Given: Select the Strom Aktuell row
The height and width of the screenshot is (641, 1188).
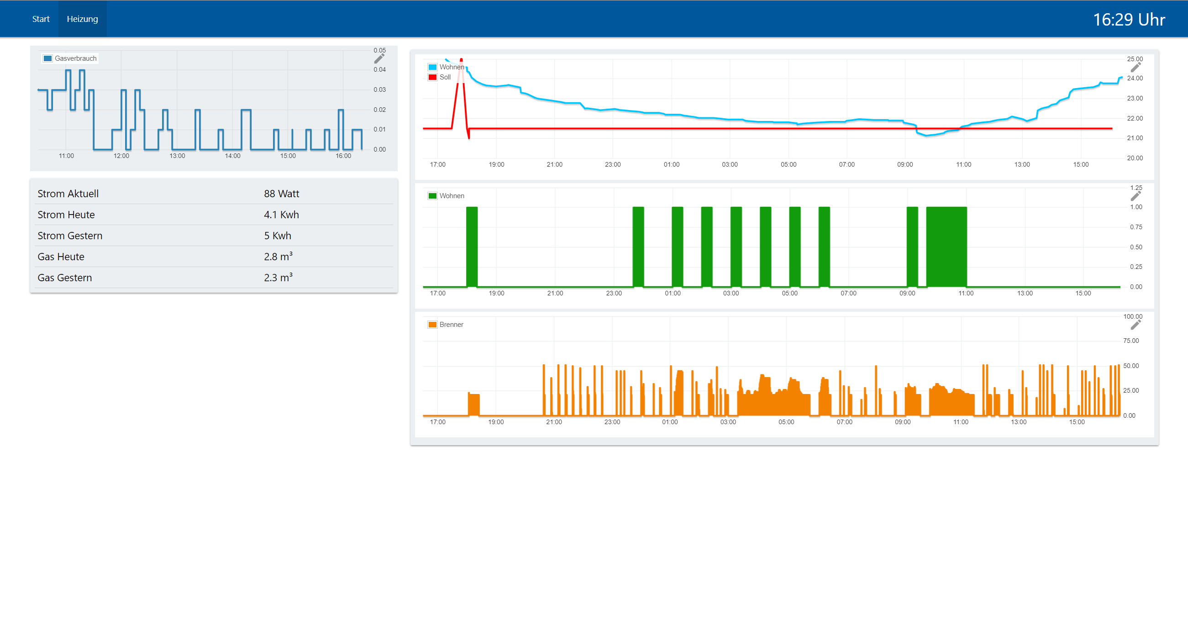Looking at the screenshot, I should pyautogui.click(x=68, y=194).
